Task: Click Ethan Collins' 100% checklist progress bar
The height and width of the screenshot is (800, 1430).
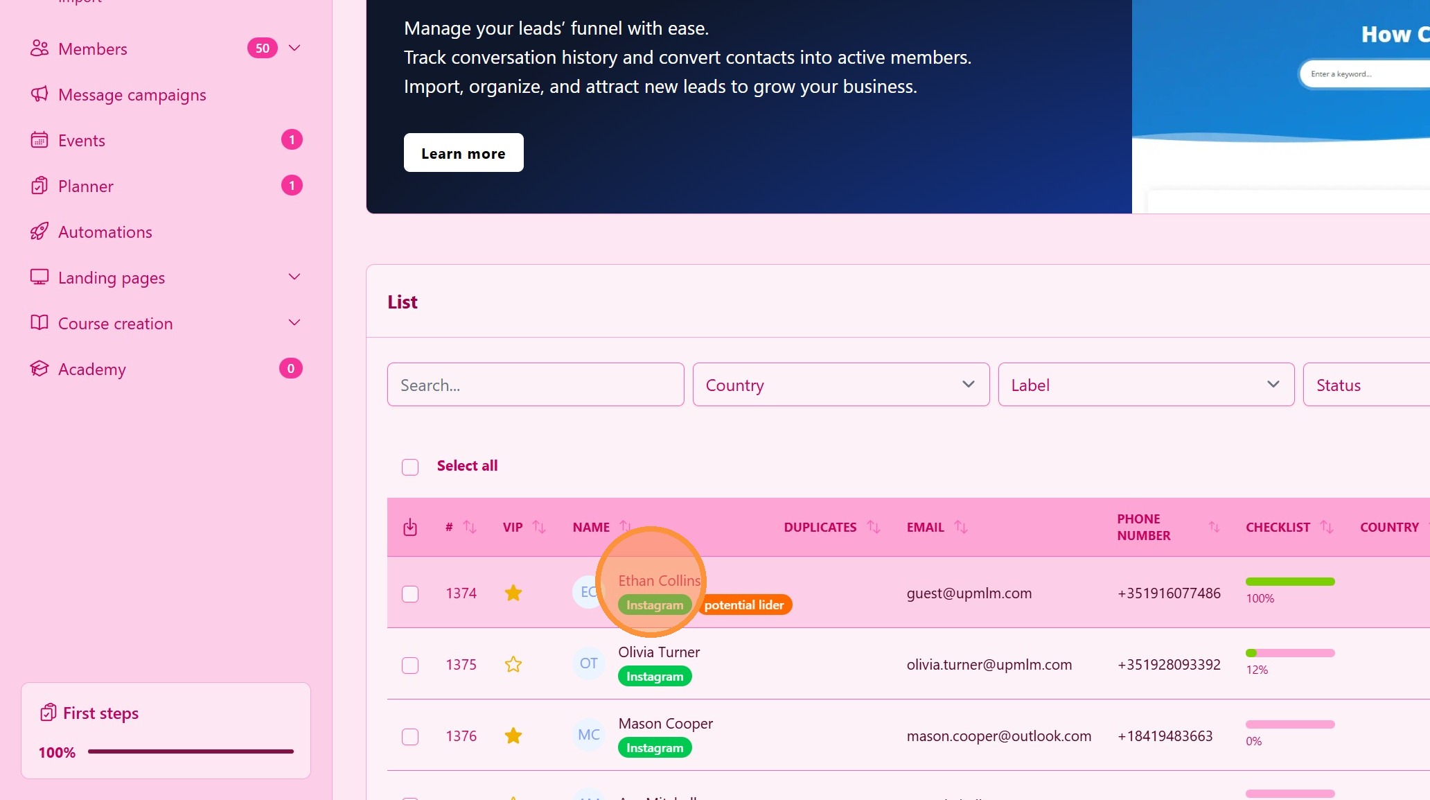Action: 1289,582
